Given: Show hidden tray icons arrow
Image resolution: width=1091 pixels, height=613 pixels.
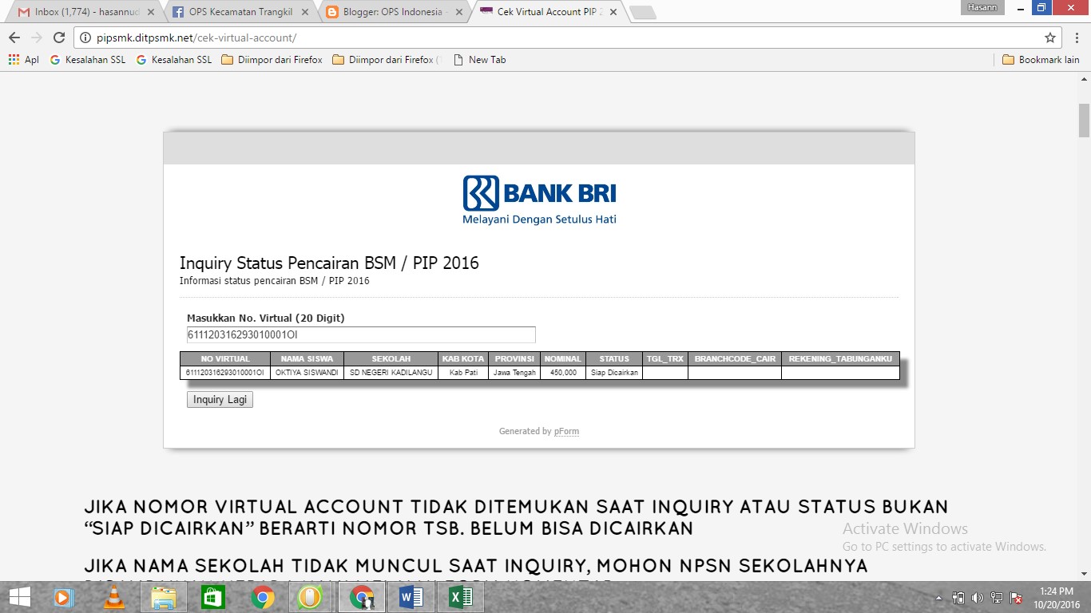Looking at the screenshot, I should tap(939, 597).
